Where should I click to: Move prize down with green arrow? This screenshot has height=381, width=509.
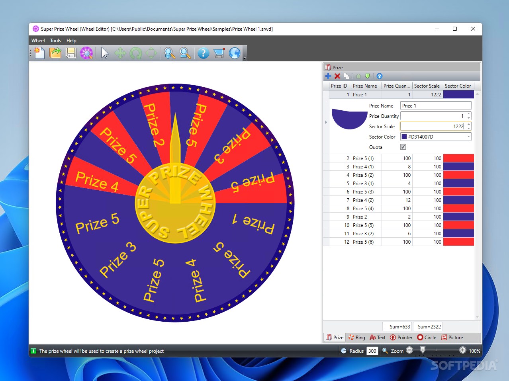pos(368,76)
